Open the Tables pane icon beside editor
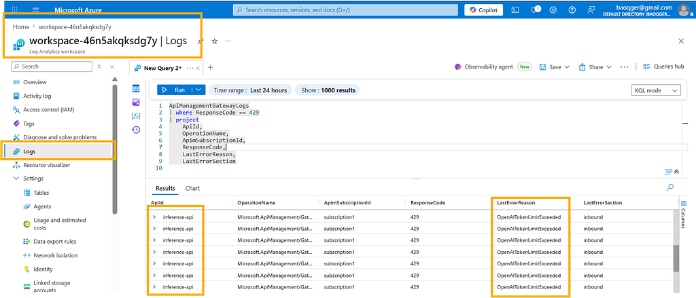696x298 pixels. pos(136,89)
